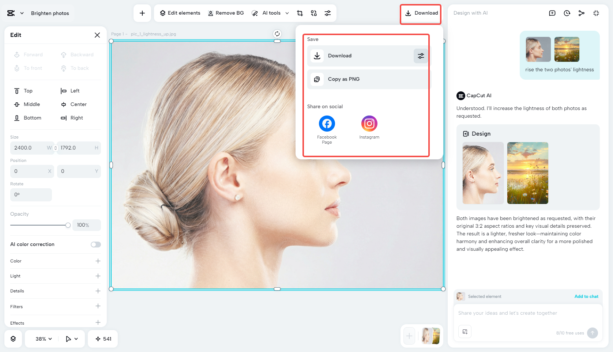Expand the Color section

[x=98, y=261]
